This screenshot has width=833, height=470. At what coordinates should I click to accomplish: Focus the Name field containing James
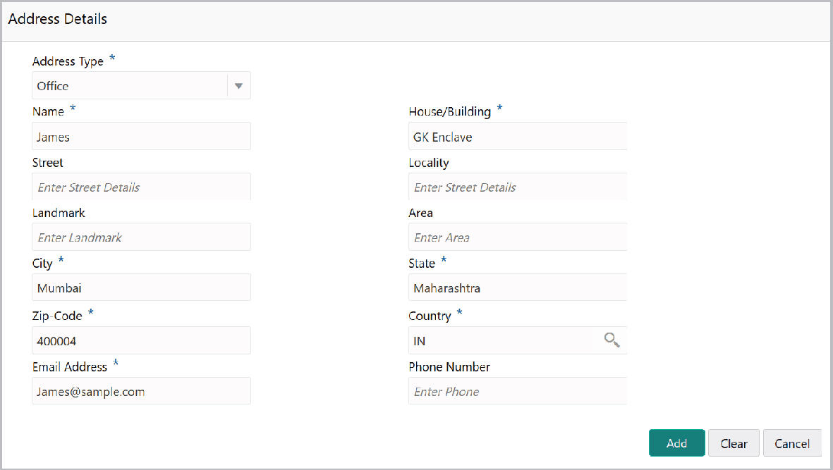click(x=141, y=136)
